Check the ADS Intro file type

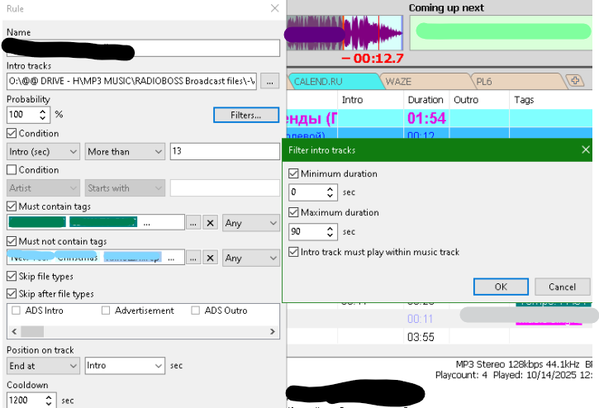coord(17,311)
